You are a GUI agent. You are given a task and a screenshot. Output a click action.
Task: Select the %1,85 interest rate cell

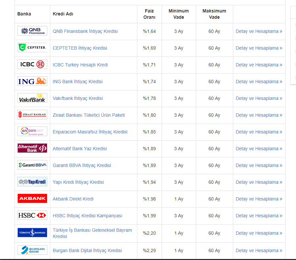149,132
